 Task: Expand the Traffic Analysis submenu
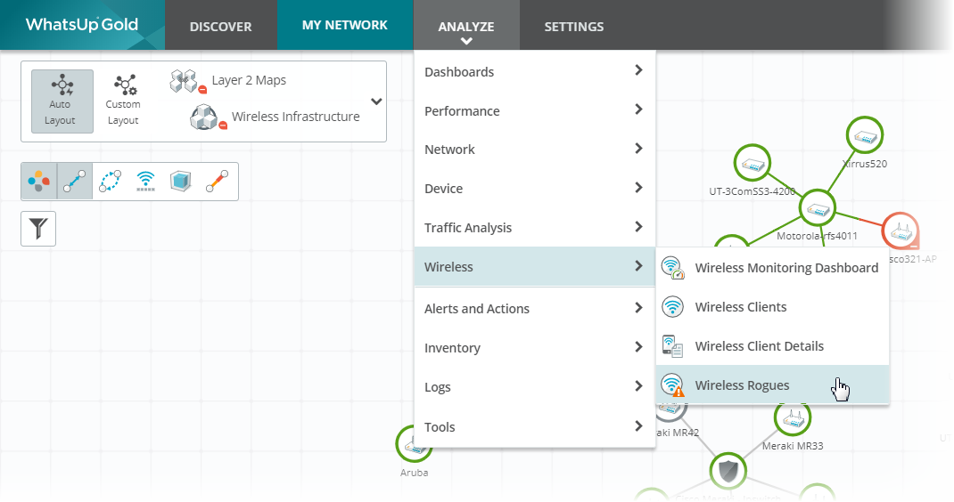coord(534,227)
